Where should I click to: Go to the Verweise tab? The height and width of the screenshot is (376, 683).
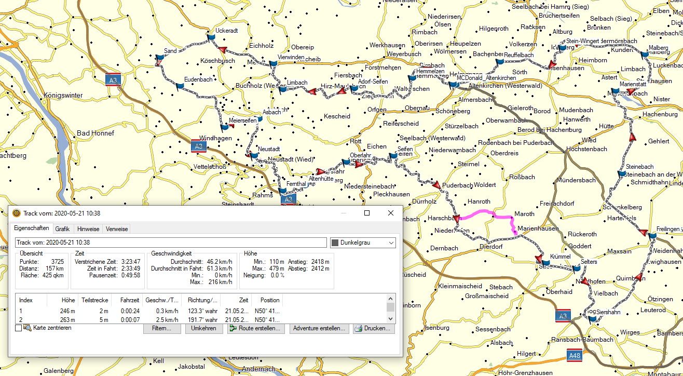click(x=116, y=229)
